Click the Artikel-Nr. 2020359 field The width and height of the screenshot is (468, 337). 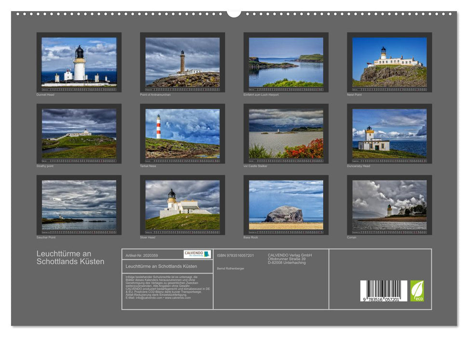[x=142, y=255]
